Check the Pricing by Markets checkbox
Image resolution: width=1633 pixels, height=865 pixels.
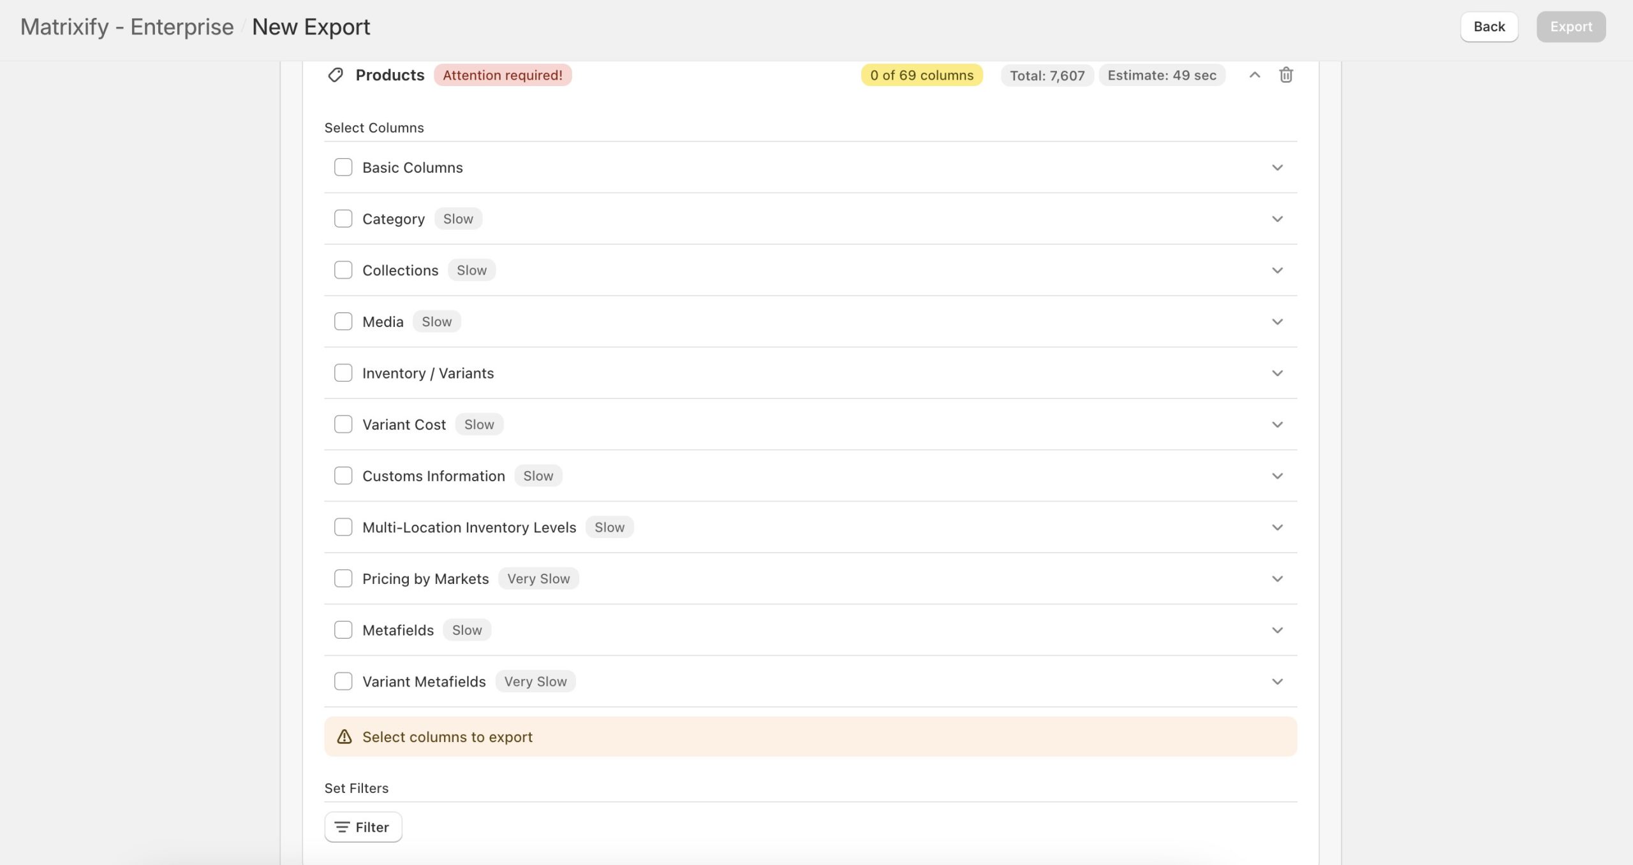tap(343, 579)
